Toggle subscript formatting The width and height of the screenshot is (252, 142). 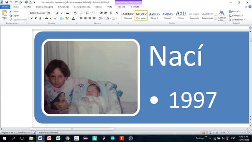click(51, 19)
